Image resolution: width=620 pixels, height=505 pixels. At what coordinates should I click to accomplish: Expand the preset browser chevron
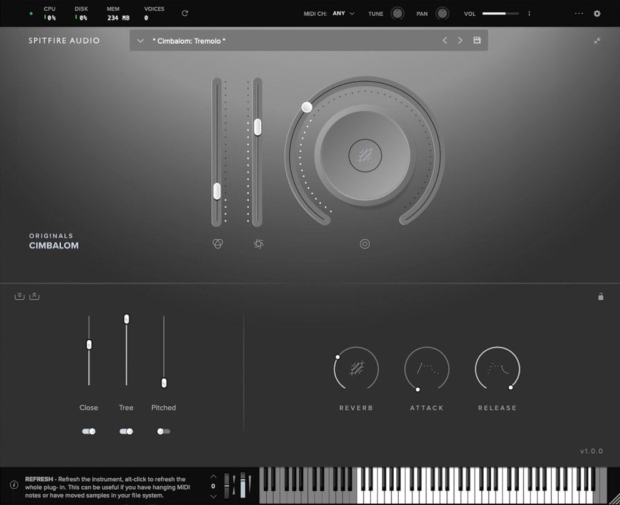(x=141, y=41)
